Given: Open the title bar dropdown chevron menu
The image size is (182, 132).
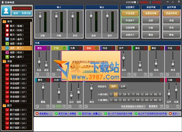Looking at the screenshot, I should pyautogui.click(x=167, y=2).
